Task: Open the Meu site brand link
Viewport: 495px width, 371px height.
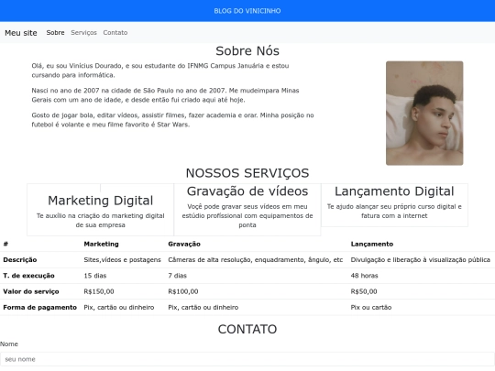Action: pyautogui.click(x=21, y=33)
